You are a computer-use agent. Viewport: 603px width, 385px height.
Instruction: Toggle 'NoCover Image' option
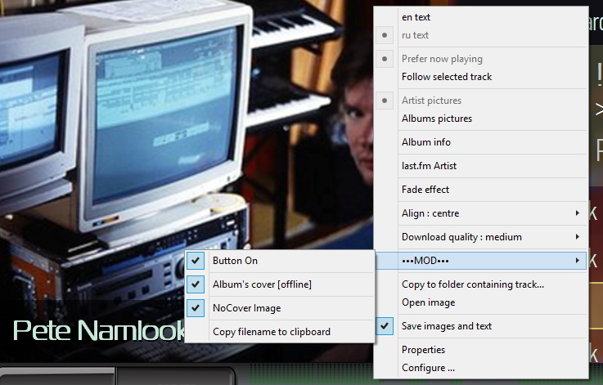[x=280, y=308]
